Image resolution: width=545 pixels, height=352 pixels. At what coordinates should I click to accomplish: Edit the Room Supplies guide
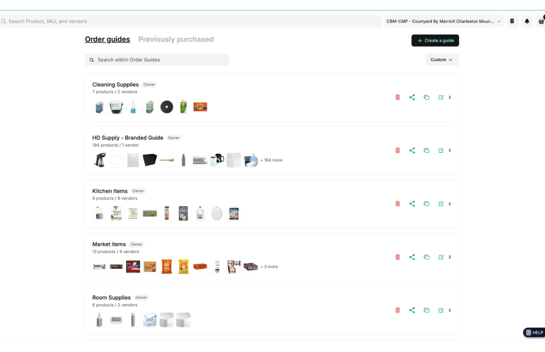[x=441, y=310]
